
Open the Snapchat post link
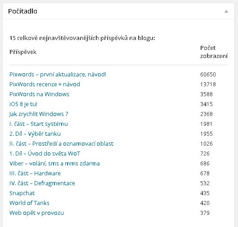22,193
